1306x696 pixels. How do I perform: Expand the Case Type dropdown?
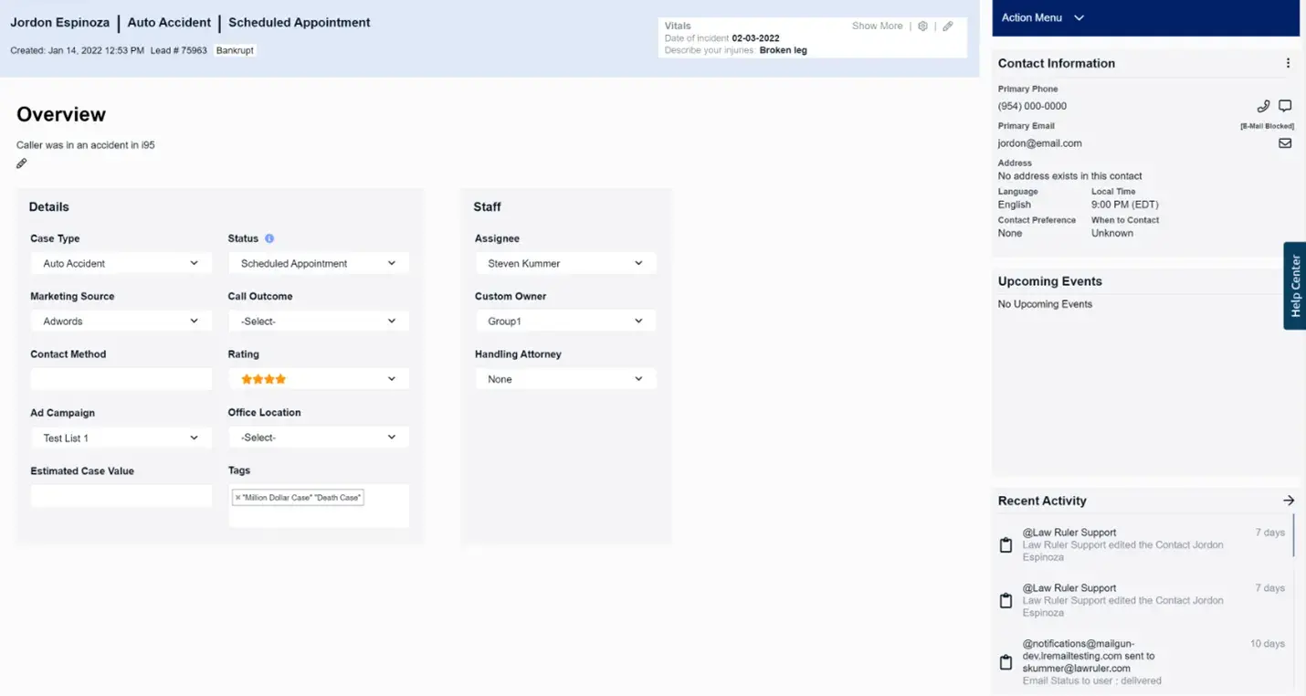point(121,263)
